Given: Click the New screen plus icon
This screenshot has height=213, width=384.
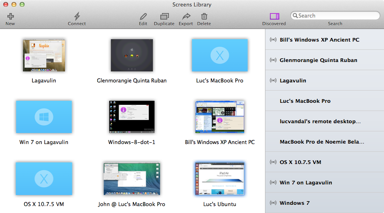Looking at the screenshot, I should (10, 16).
